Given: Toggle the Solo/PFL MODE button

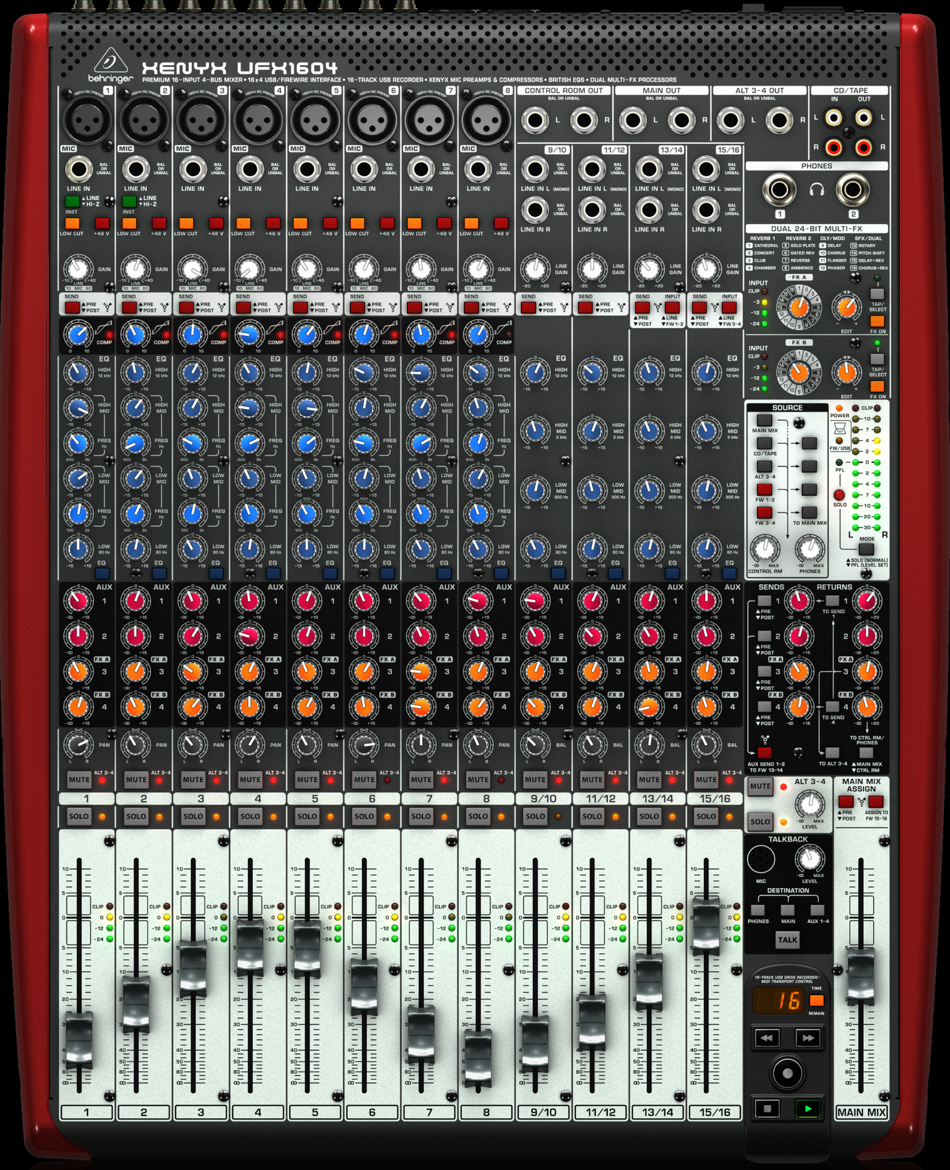Looking at the screenshot, I should (x=866, y=550).
